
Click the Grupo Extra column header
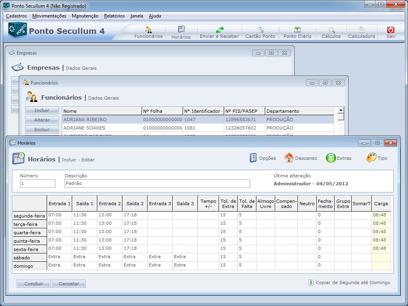pos(343,204)
